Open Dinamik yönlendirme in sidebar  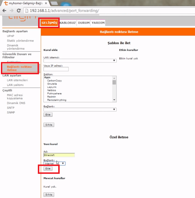(x=16, y=47)
